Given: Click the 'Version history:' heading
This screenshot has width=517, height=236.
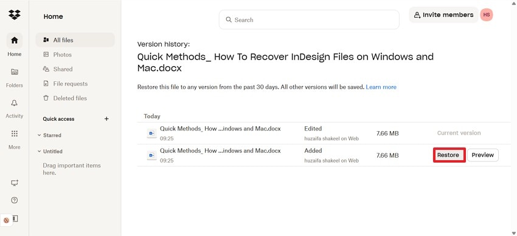Looking at the screenshot, I should click(164, 44).
